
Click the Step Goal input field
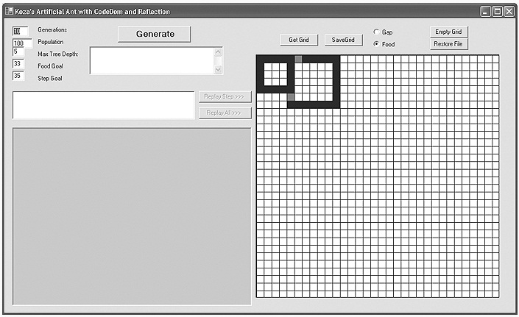(18, 76)
